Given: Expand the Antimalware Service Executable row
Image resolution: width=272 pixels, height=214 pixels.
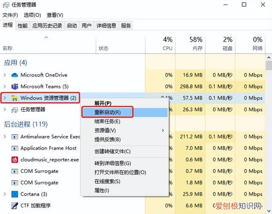Looking at the screenshot, I should (5, 137).
